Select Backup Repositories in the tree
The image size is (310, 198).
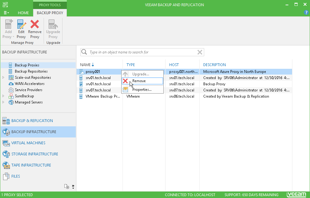tap(31, 71)
